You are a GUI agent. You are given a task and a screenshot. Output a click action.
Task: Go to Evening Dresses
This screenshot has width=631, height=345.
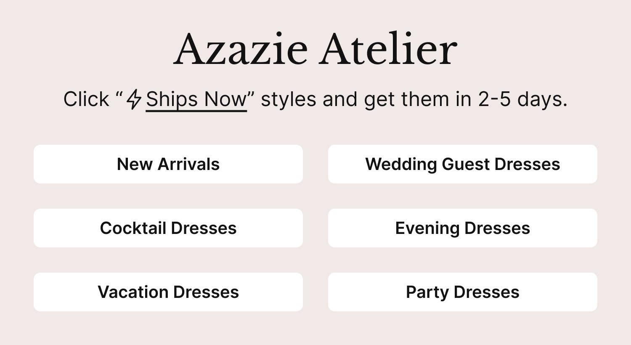pyautogui.click(x=463, y=228)
